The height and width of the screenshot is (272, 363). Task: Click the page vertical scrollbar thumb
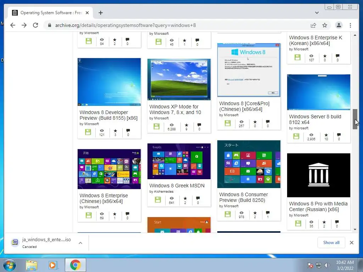coord(355,119)
